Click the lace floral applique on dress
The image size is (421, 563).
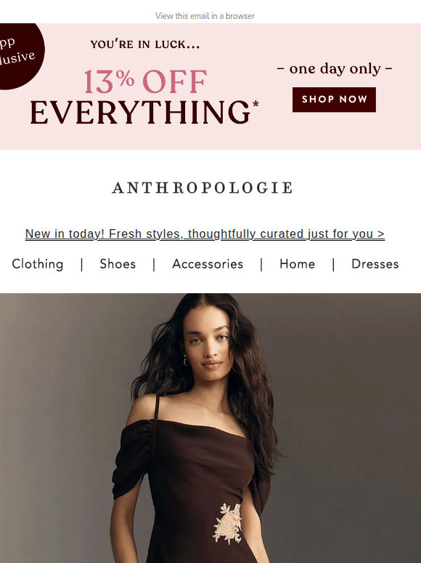pyautogui.click(x=228, y=523)
